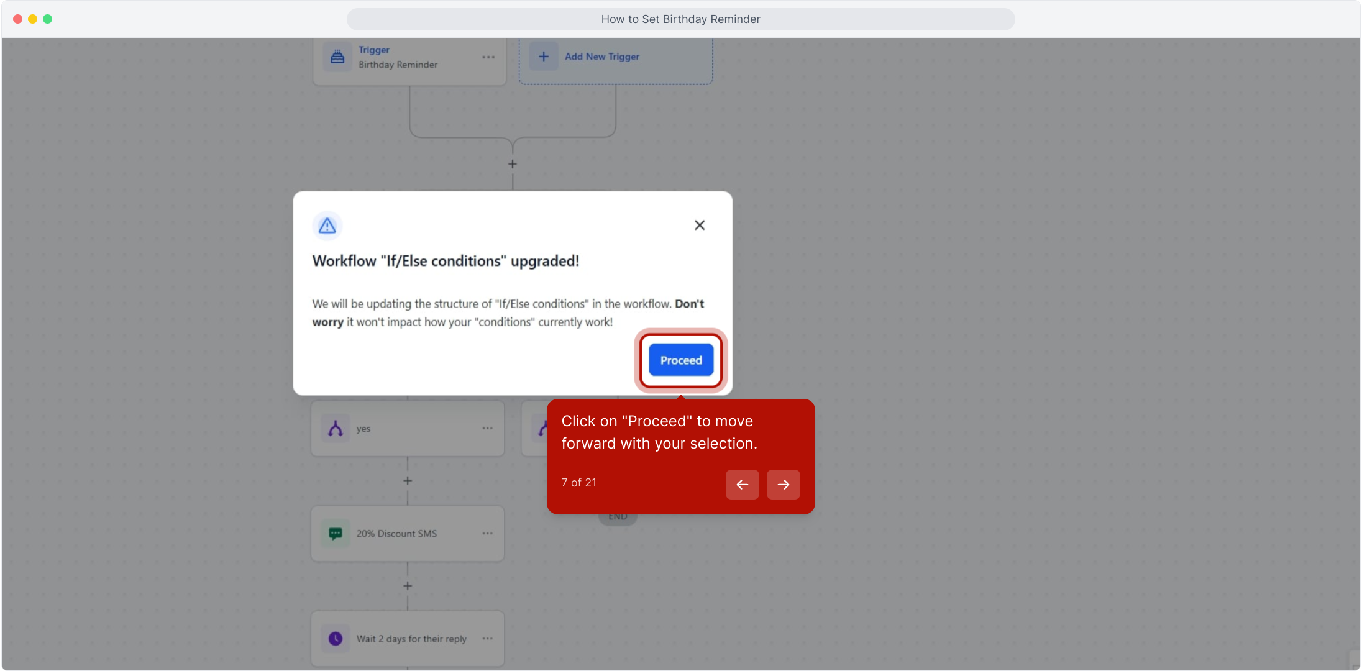Image resolution: width=1362 pixels, height=671 pixels.
Task: Click Add New Trigger plus icon
Action: (x=544, y=57)
